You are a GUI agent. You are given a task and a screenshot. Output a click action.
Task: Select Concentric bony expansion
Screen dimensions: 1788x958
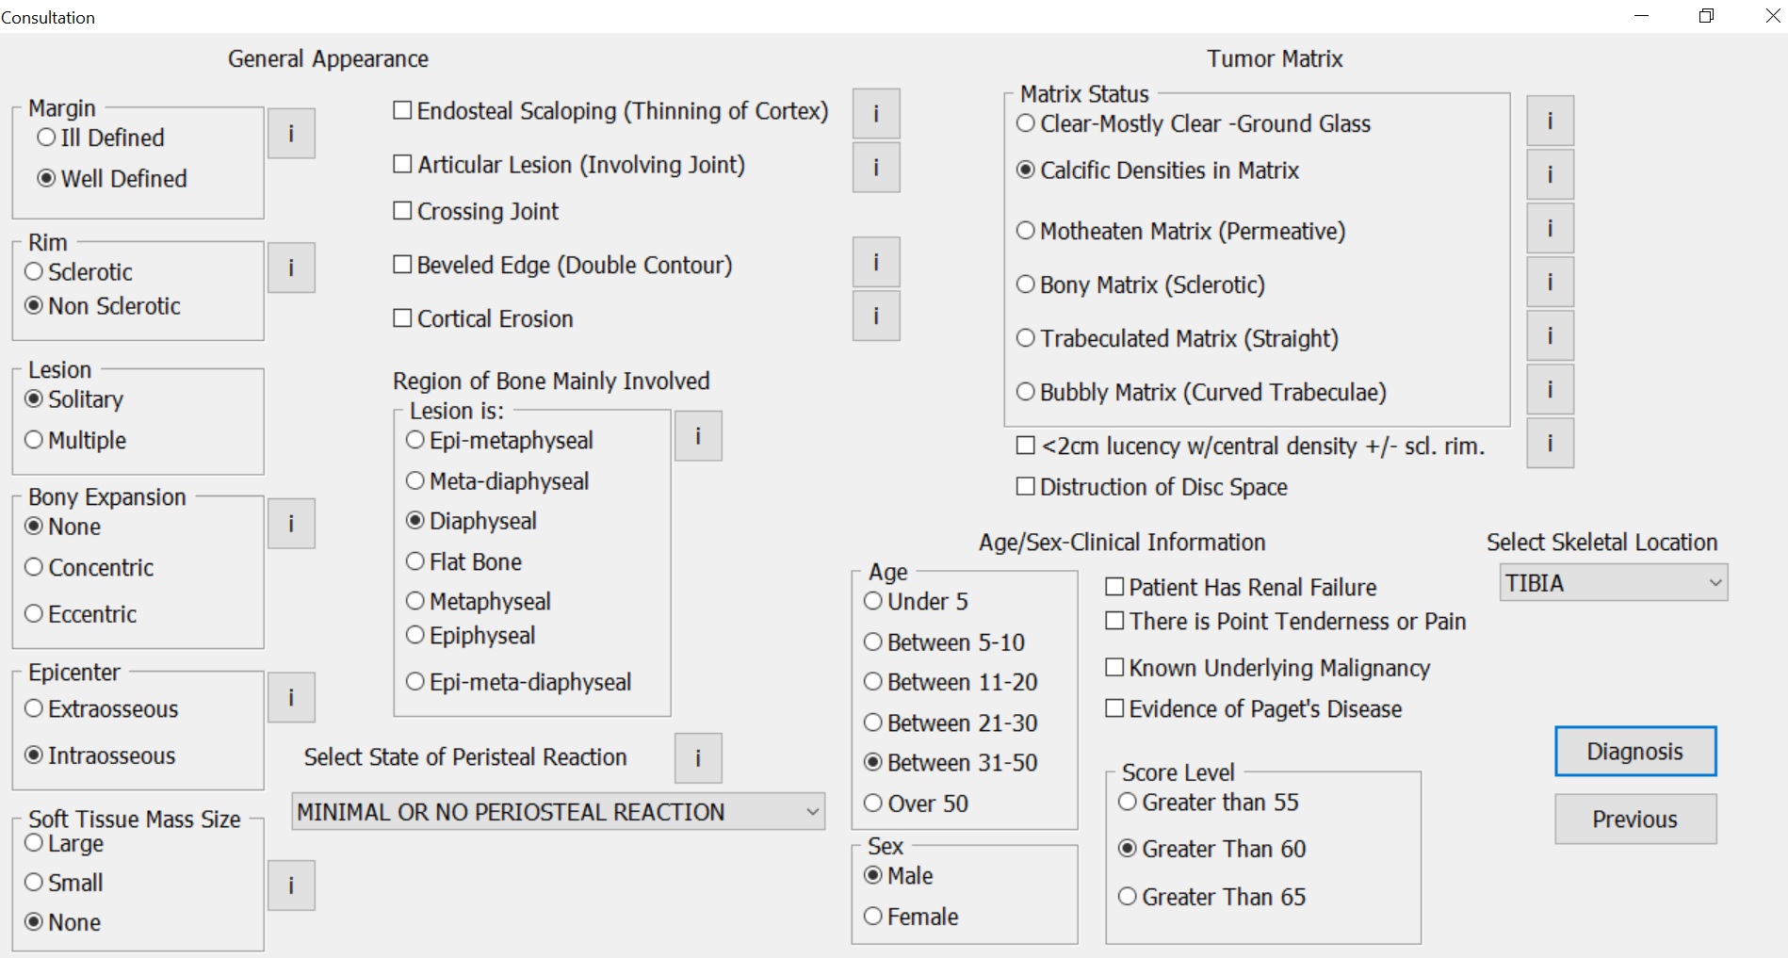(x=89, y=567)
